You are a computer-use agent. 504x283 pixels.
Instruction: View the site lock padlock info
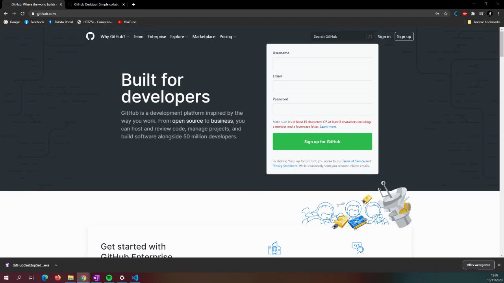pos(33,13)
